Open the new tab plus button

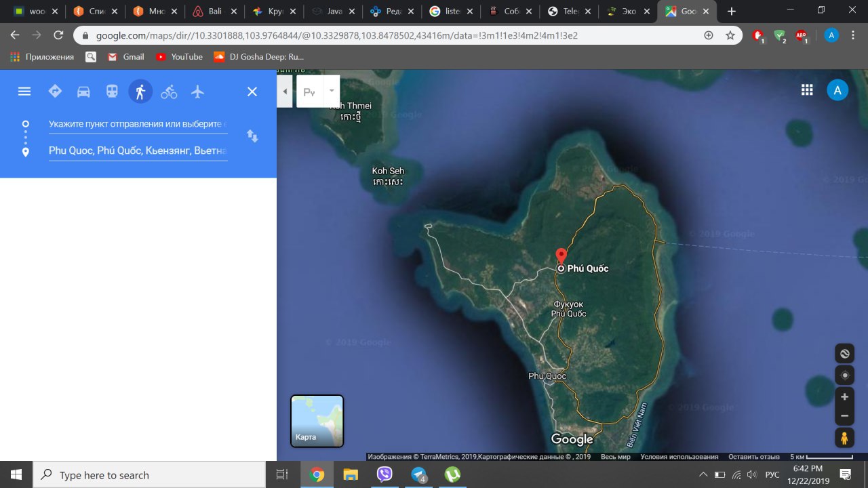coord(732,12)
